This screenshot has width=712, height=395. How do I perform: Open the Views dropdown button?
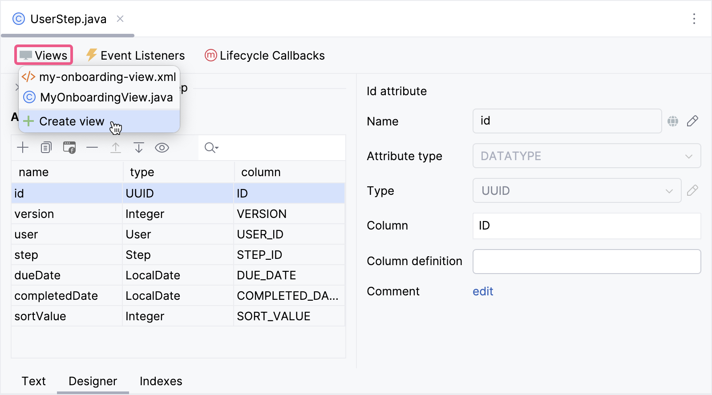click(44, 55)
